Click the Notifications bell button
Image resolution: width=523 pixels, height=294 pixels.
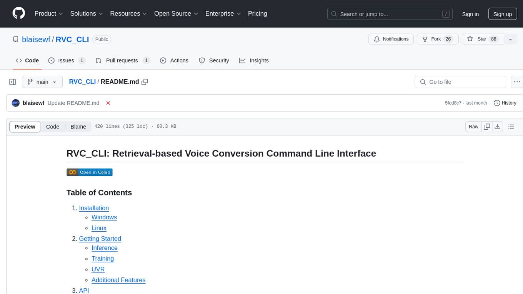391,39
